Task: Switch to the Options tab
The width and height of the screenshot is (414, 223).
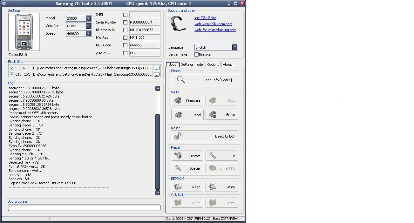Action: coord(213,64)
